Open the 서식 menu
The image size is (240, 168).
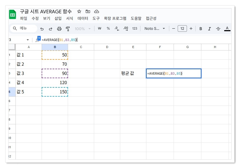69,18
